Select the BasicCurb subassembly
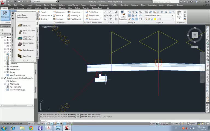210x131 pixels. (x=24, y=56)
